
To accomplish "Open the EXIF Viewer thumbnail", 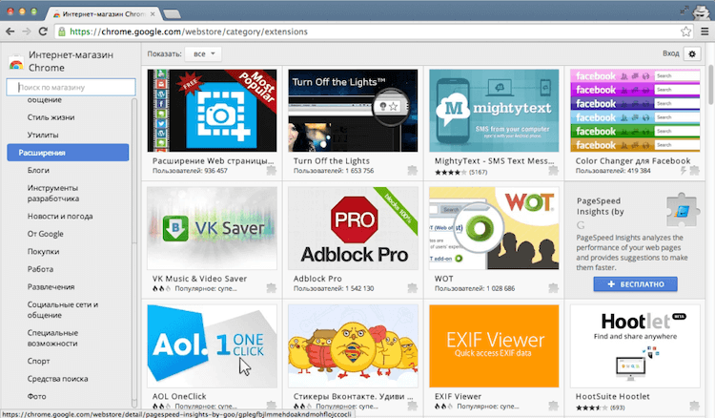I will click(x=494, y=345).
